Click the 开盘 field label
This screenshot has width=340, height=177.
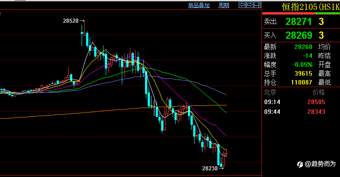pos(324,64)
